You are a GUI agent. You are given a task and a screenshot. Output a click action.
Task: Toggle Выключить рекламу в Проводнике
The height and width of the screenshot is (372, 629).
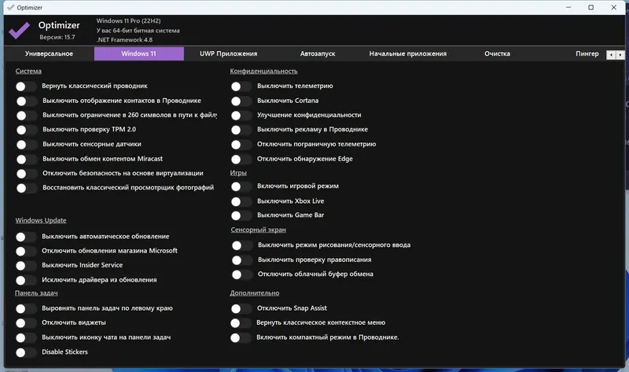pyautogui.click(x=241, y=130)
